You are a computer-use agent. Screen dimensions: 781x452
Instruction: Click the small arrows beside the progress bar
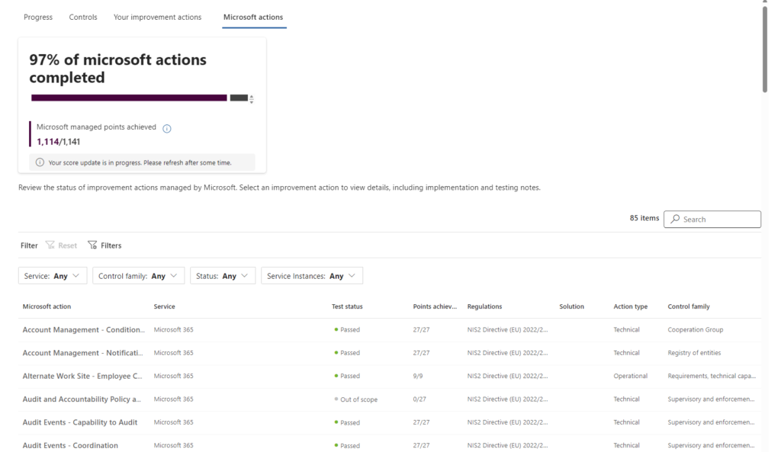tap(252, 99)
